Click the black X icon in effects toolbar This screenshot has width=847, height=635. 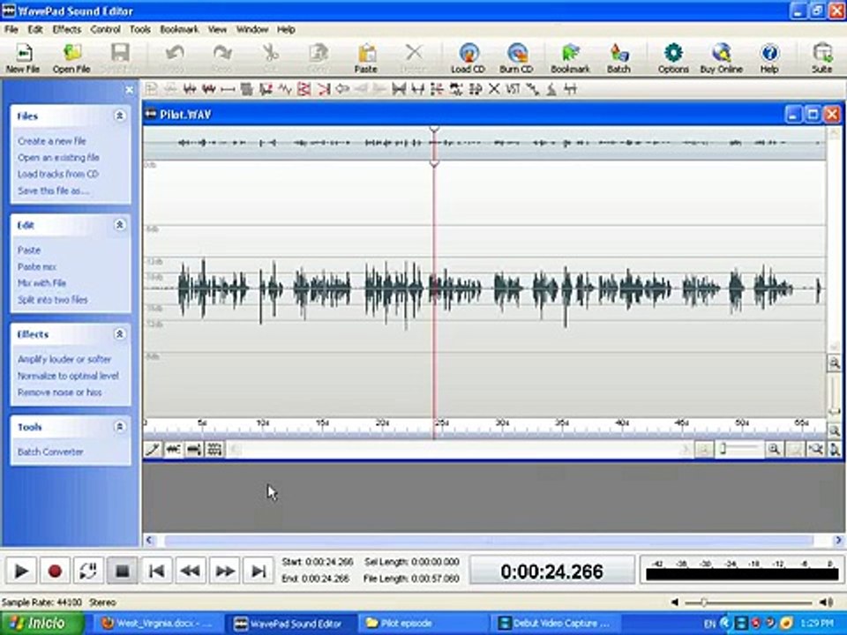tap(494, 89)
